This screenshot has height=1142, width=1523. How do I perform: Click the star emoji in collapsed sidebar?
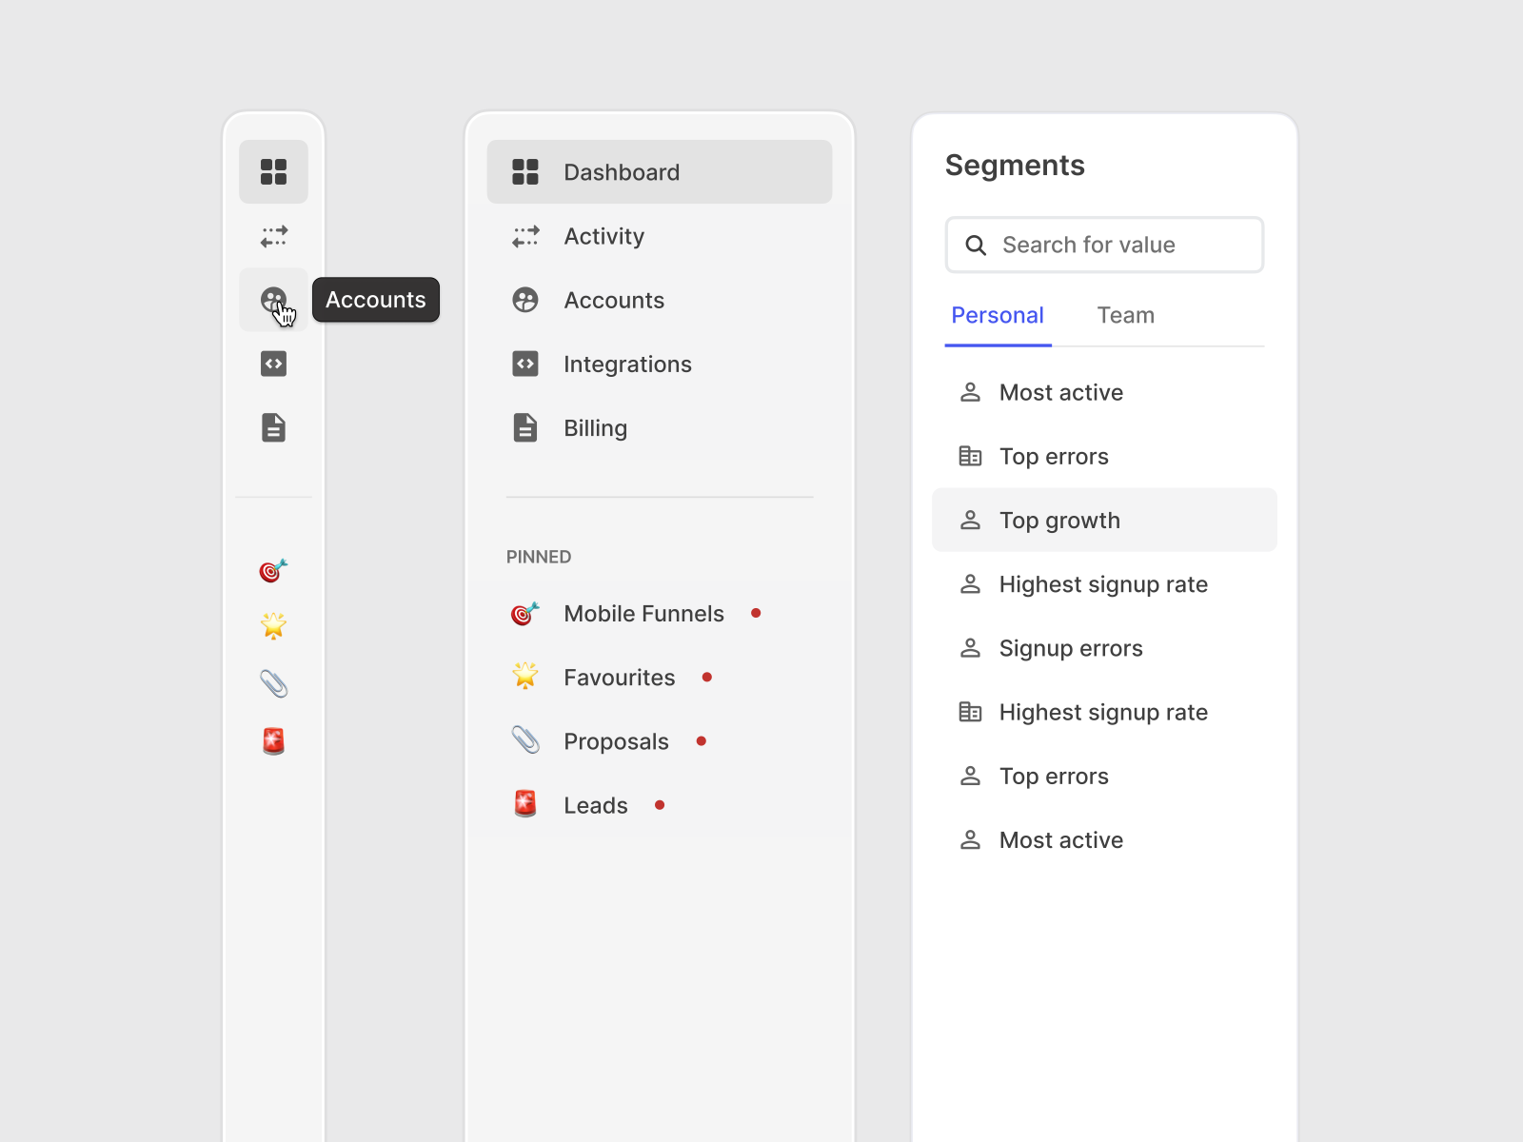[x=273, y=625]
